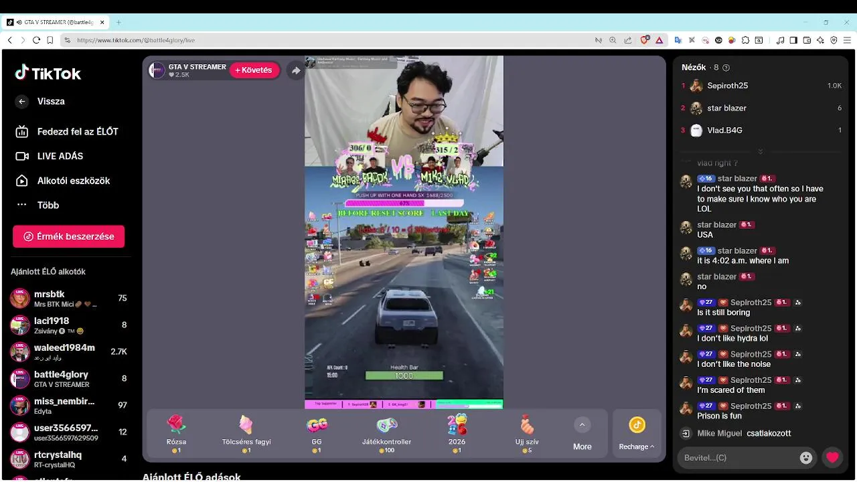Open the Brave wallet icon
This screenshot has height=482, width=857.
click(x=807, y=40)
